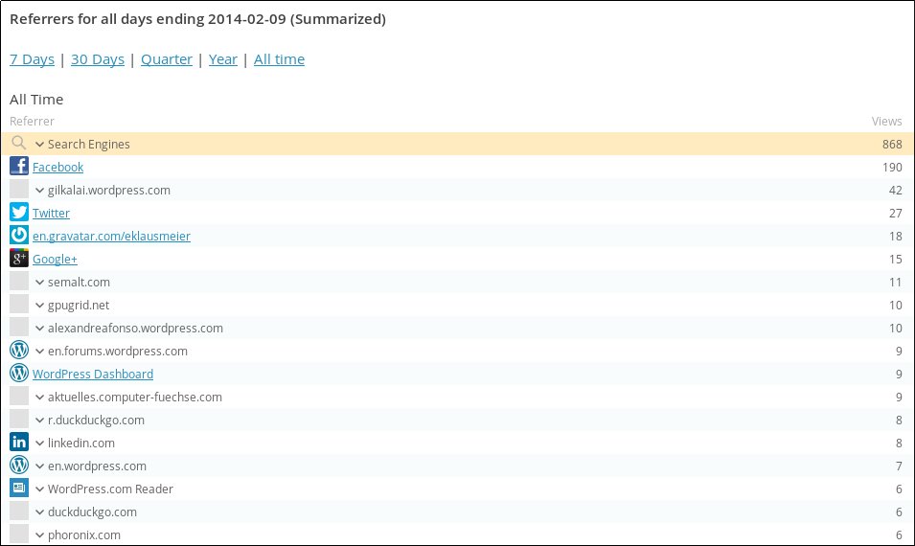This screenshot has height=546, width=915.
Task: Show the 30 Days referrers
Action: pos(98,59)
